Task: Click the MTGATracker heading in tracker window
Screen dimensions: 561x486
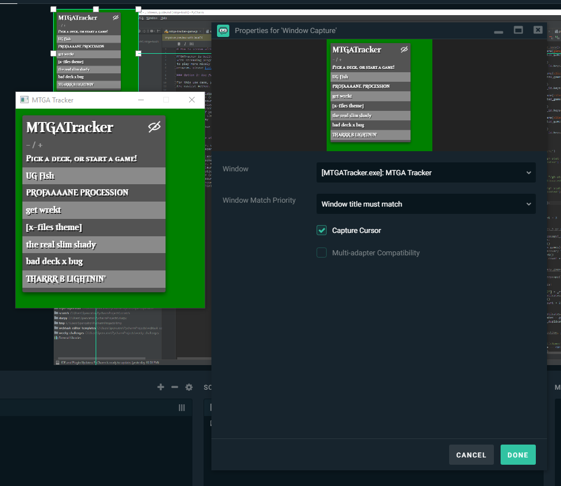Action: coord(70,128)
